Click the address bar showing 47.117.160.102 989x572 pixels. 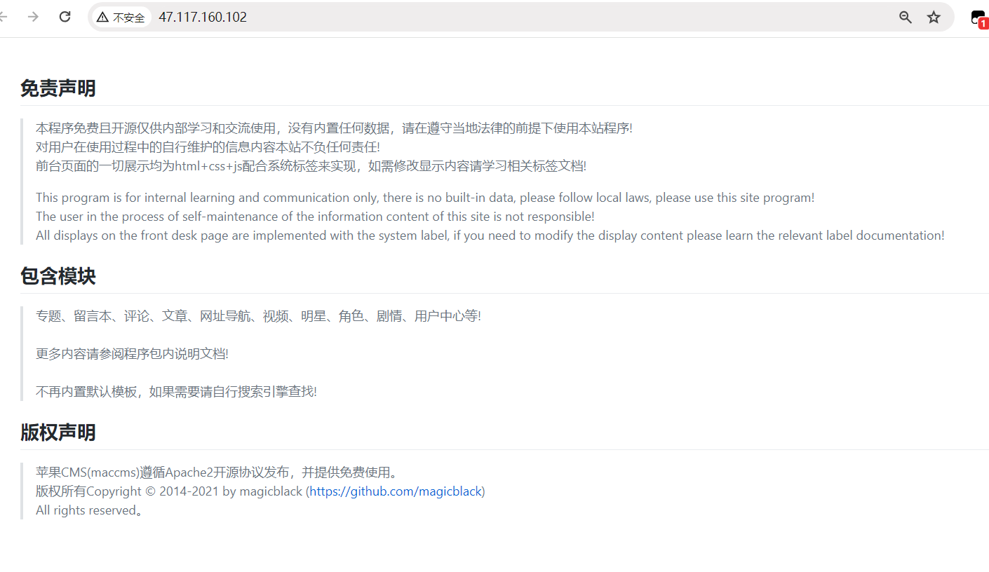(x=203, y=16)
